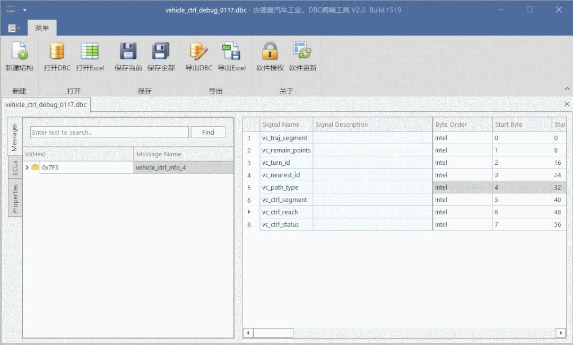Click the Start Byte column header
This screenshot has width=573, height=345.
click(522, 125)
